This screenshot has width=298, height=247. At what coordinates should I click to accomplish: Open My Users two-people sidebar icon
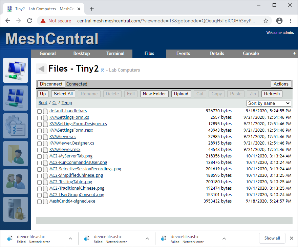(x=16, y=182)
